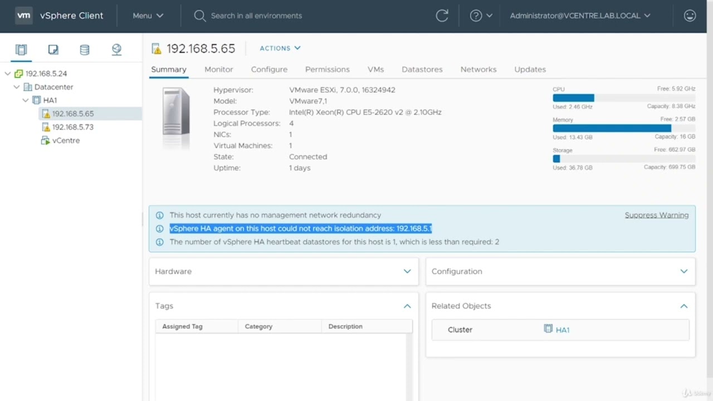Select HA1 cluster in inventory tree
713x401 pixels.
pyautogui.click(x=50, y=100)
